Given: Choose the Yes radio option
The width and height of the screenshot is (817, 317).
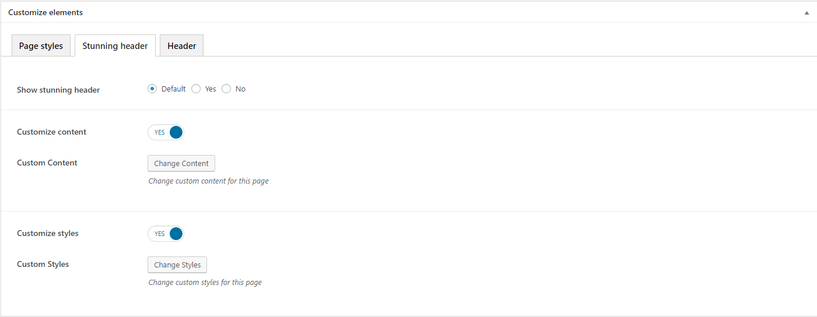Looking at the screenshot, I should click(x=196, y=89).
